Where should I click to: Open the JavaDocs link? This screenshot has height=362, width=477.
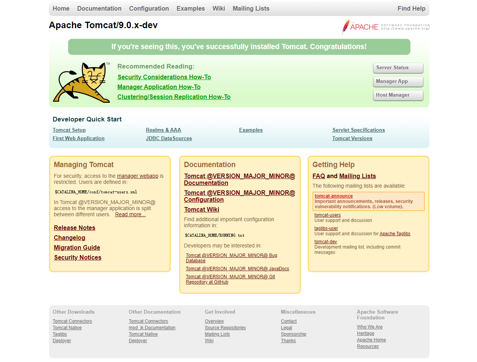(x=237, y=269)
